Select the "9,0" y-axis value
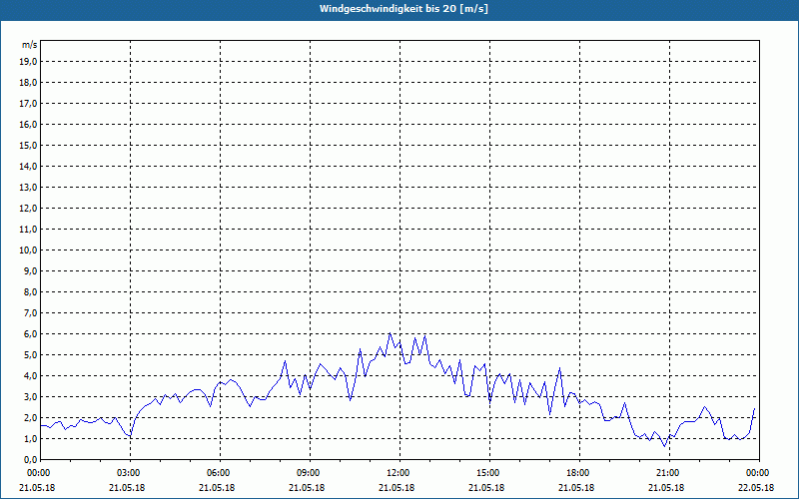Viewport: 799px width, 499px height. click(x=31, y=270)
